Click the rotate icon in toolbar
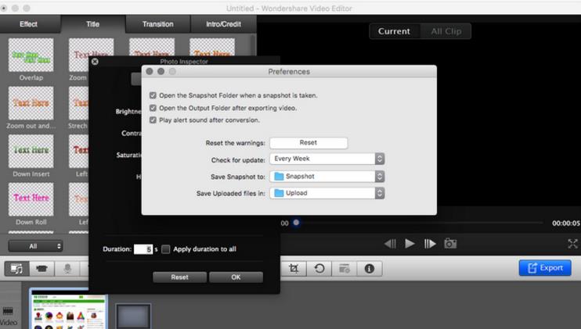This screenshot has height=329, width=581. (x=319, y=268)
